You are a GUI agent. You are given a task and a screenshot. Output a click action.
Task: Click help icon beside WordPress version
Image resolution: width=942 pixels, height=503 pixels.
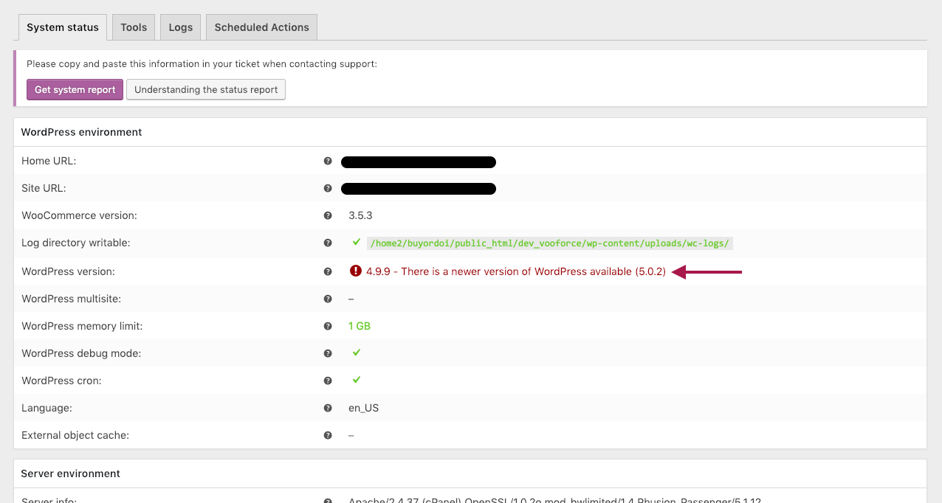tap(328, 271)
